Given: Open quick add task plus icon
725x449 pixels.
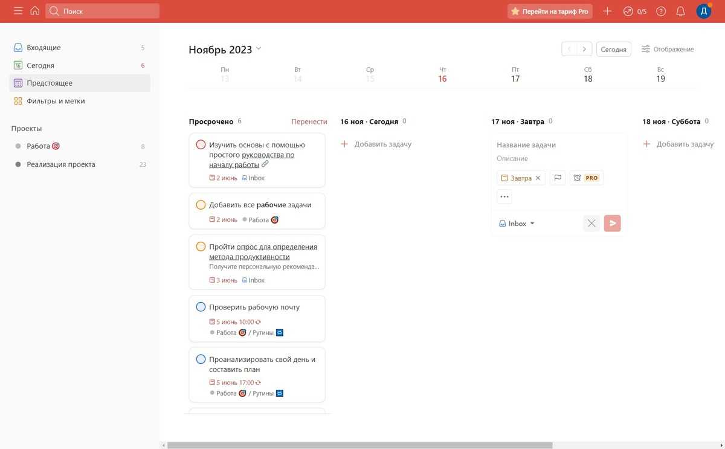Looking at the screenshot, I should (x=607, y=11).
